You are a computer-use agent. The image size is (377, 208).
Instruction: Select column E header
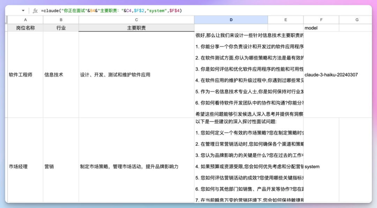pyautogui.click(x=286, y=20)
